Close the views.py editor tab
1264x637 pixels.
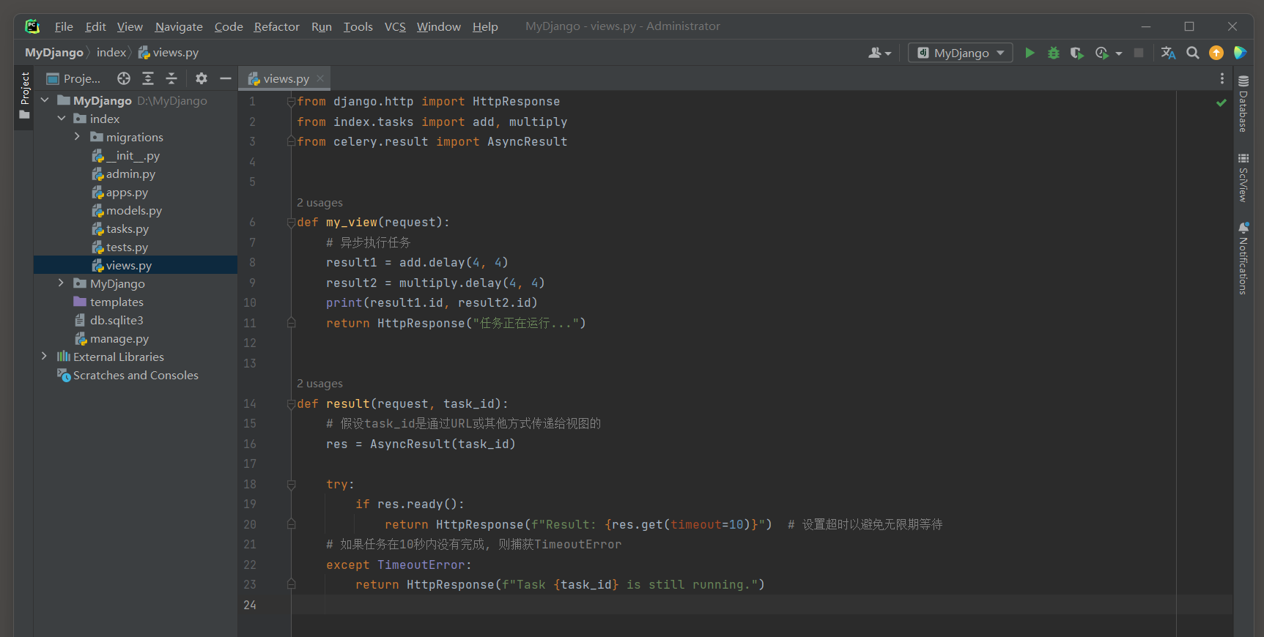[x=320, y=78]
